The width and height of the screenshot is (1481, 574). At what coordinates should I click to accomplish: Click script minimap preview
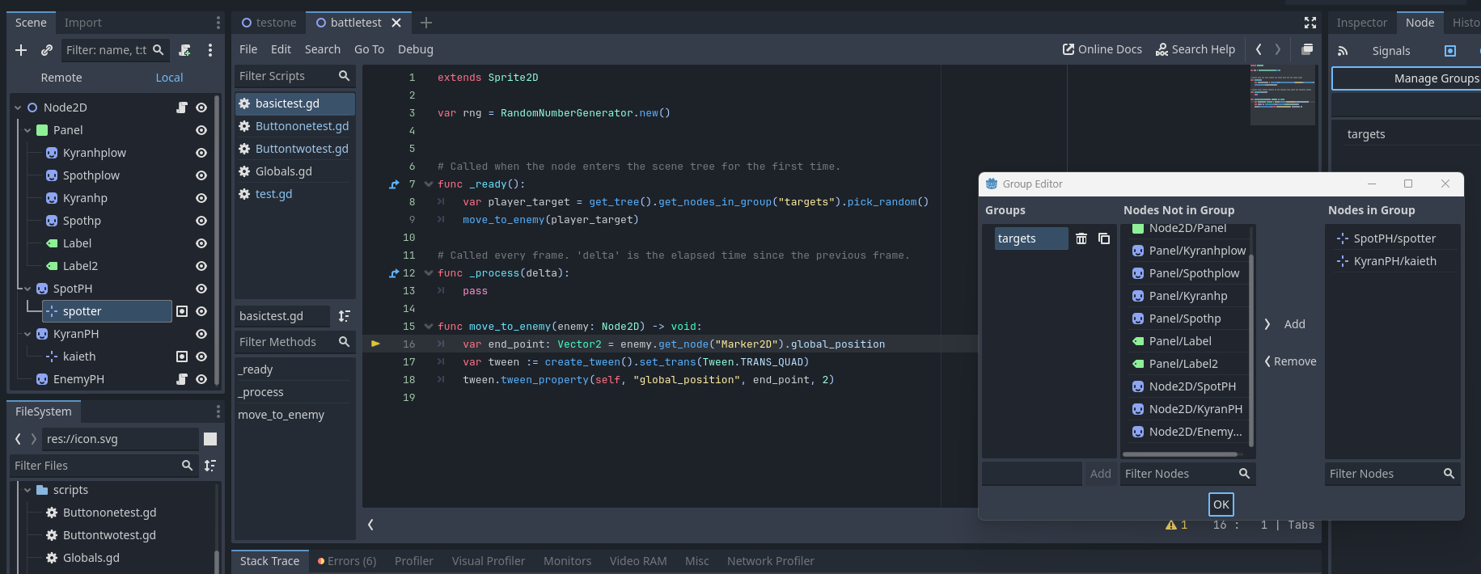(1282, 95)
